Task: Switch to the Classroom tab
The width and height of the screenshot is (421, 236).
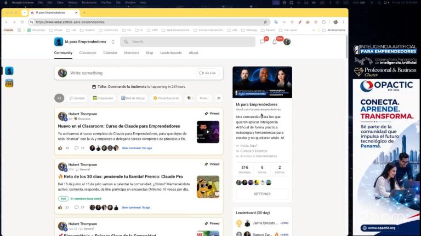Action: tap(88, 52)
